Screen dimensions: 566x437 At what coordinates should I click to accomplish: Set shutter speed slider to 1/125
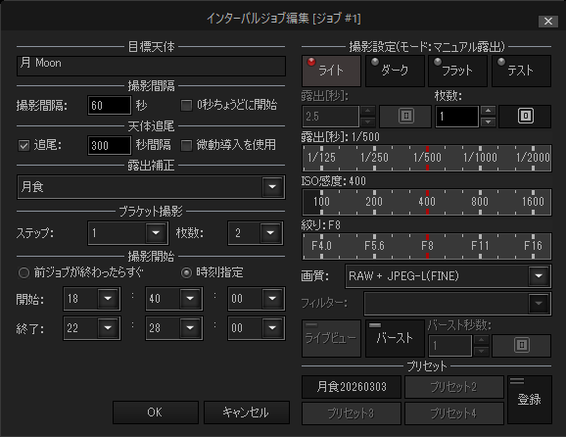pyautogui.click(x=321, y=158)
